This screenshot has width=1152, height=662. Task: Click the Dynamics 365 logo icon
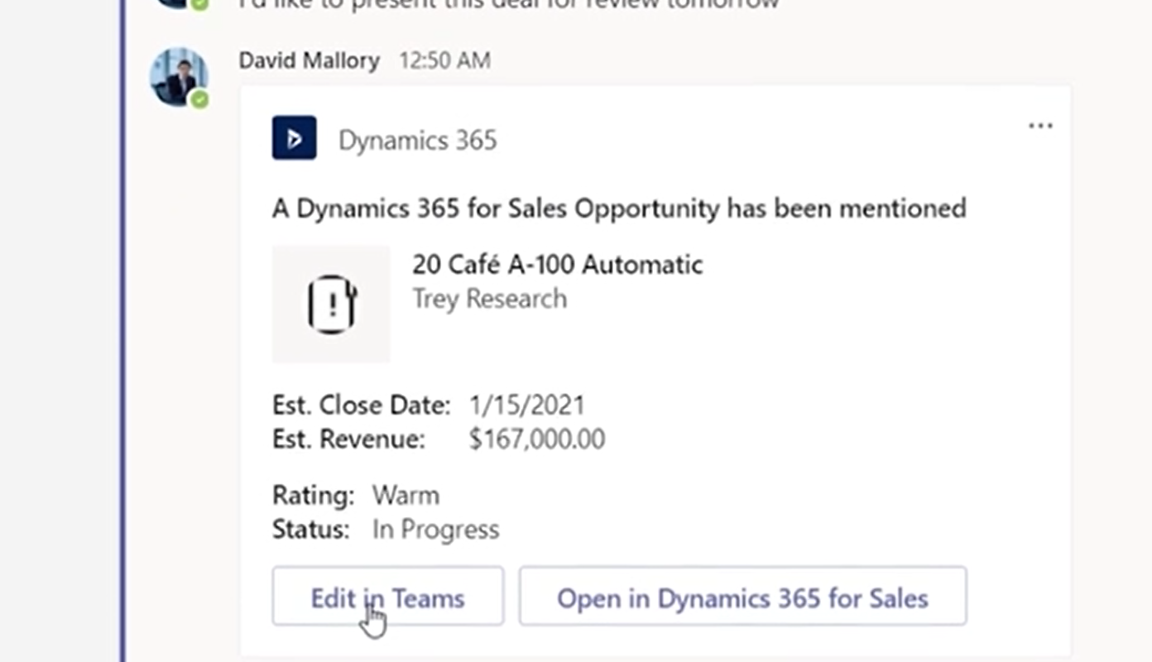pyautogui.click(x=294, y=138)
